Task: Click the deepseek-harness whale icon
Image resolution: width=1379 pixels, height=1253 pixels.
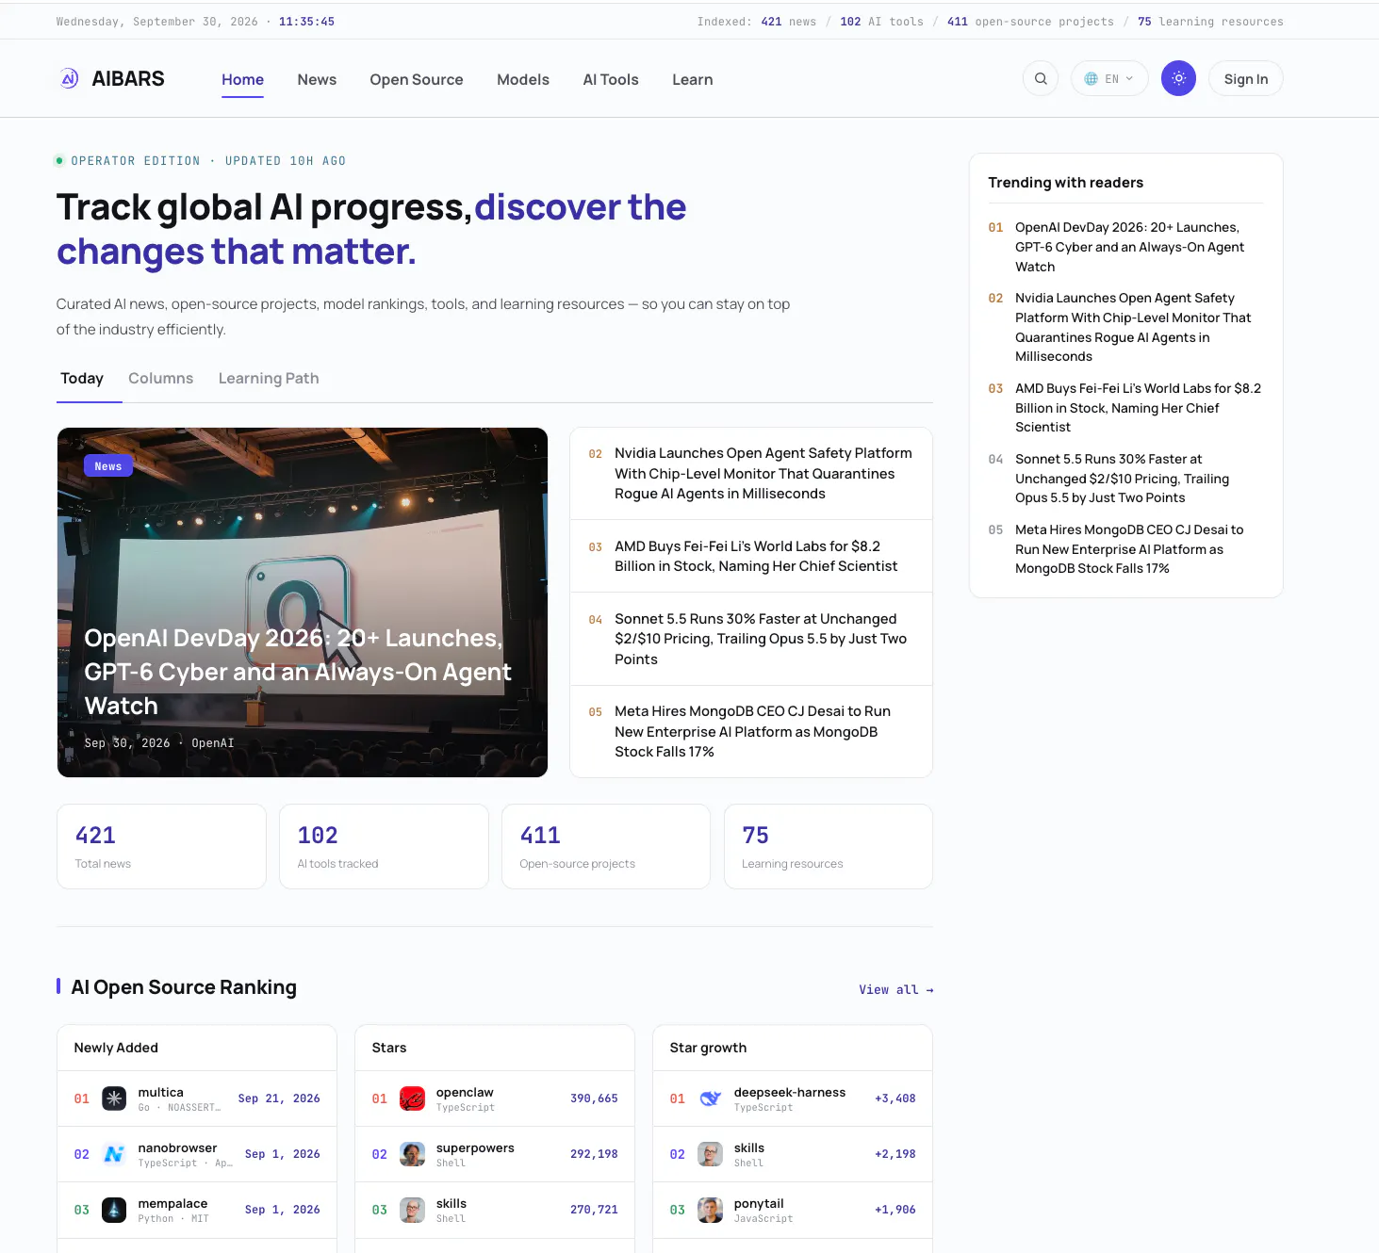Action: [710, 1098]
